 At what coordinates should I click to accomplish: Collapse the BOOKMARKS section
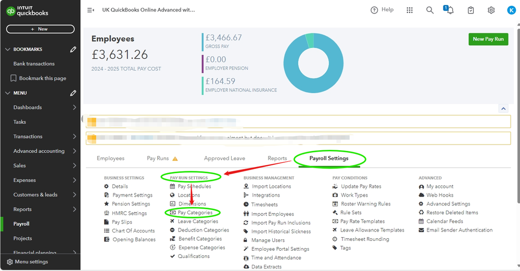point(7,49)
